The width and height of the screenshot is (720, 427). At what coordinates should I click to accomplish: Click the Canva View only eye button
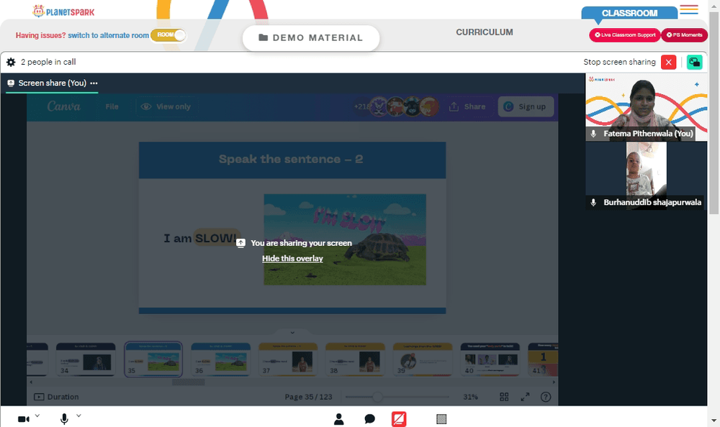(166, 106)
